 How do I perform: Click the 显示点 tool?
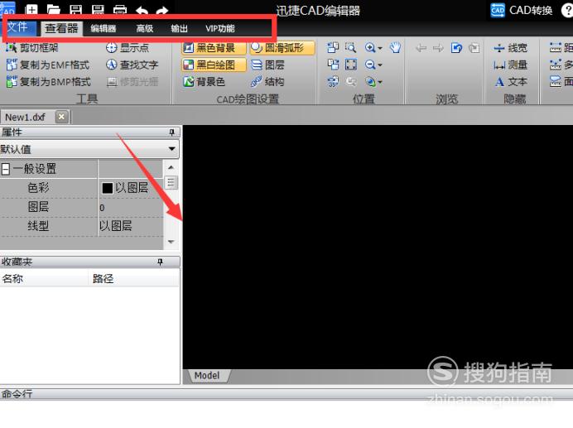tap(128, 47)
